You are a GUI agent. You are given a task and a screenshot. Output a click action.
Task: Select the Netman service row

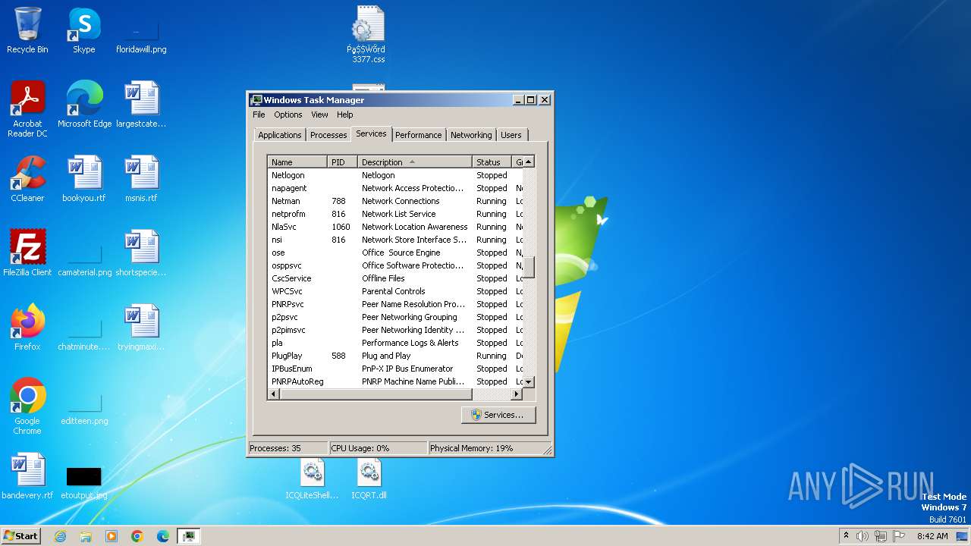click(395, 201)
